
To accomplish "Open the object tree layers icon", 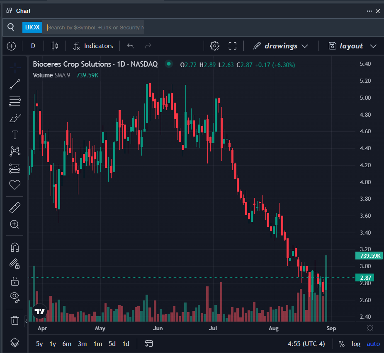I will coord(15,343).
